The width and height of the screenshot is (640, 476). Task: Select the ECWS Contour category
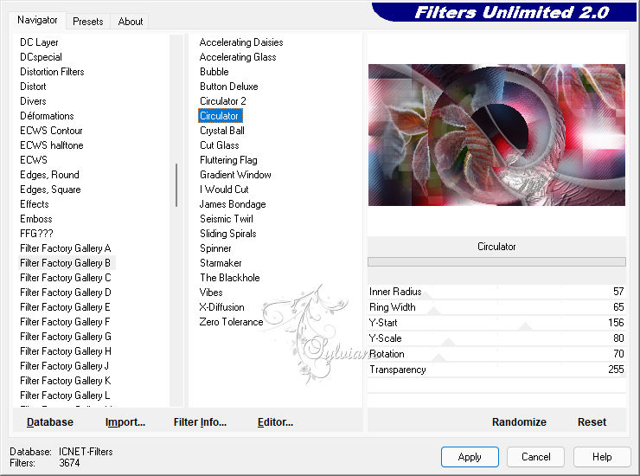pyautogui.click(x=51, y=131)
